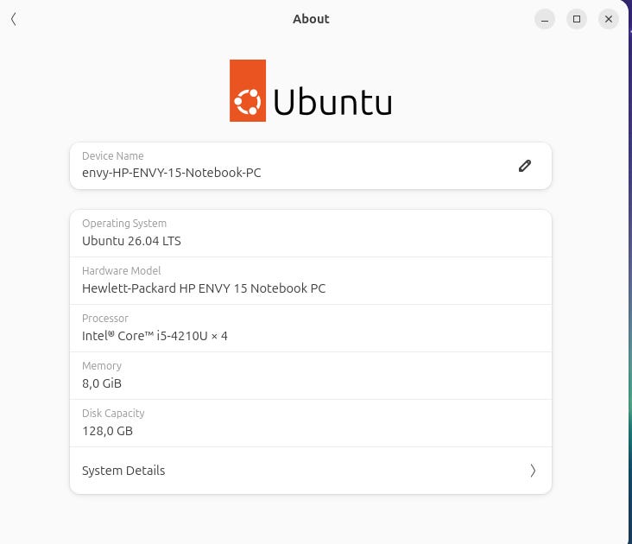Click the Ubuntu logo image
The image size is (632, 544).
pyautogui.click(x=311, y=91)
